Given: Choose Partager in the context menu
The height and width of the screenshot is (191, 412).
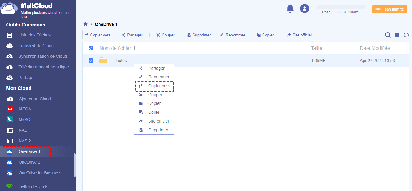Looking at the screenshot, I should click(x=154, y=68).
